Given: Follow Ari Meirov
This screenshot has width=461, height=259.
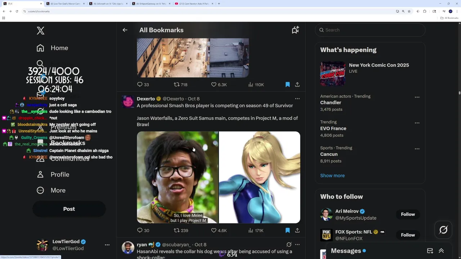Looking at the screenshot, I should pos(408,214).
